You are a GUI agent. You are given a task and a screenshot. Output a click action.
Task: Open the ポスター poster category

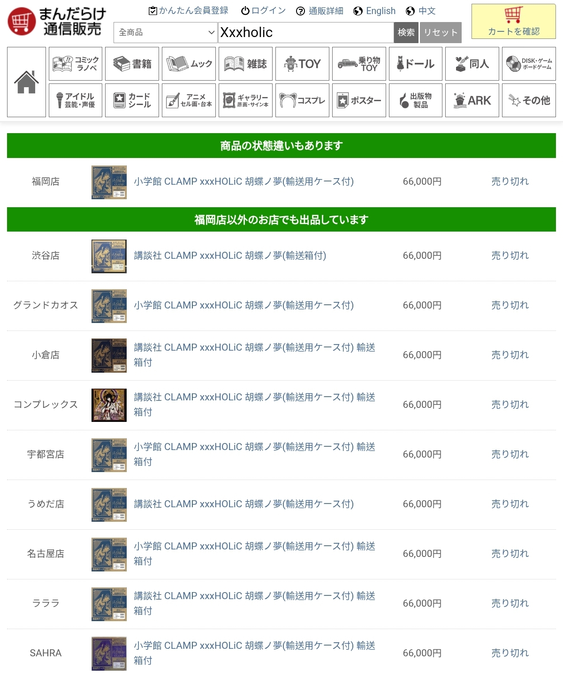[359, 100]
